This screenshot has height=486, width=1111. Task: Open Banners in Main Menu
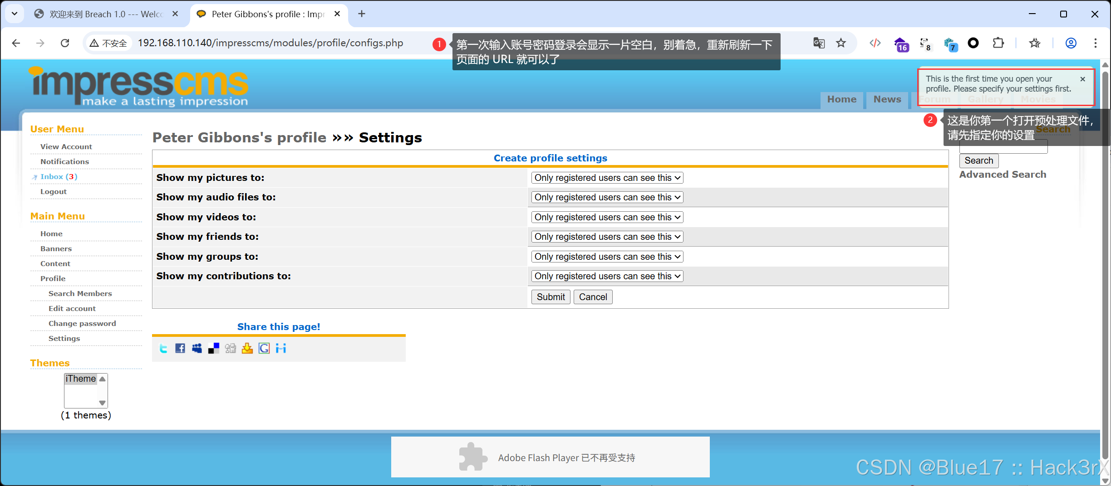pos(56,249)
